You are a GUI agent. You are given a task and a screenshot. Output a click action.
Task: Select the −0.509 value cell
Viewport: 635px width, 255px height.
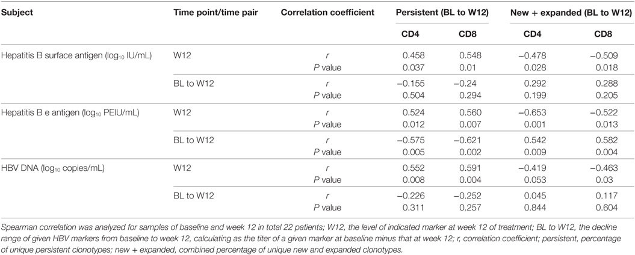tap(602, 56)
